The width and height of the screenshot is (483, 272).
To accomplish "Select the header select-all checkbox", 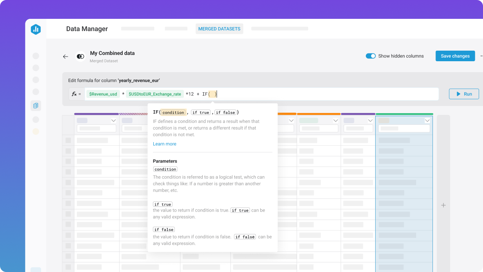I will 68,125.
